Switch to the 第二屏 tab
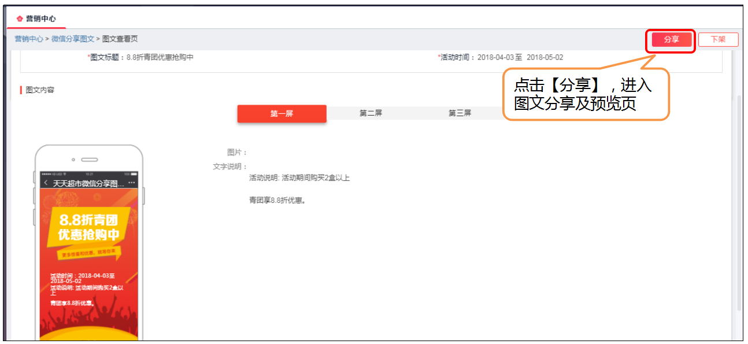The width and height of the screenshot is (748, 344). click(370, 113)
